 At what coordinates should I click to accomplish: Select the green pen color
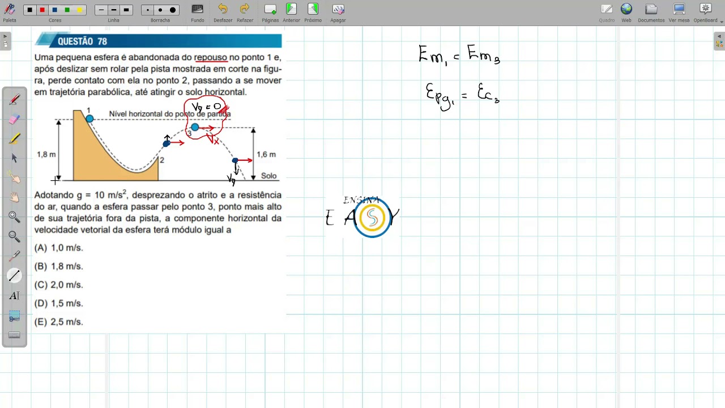pyautogui.click(x=67, y=10)
